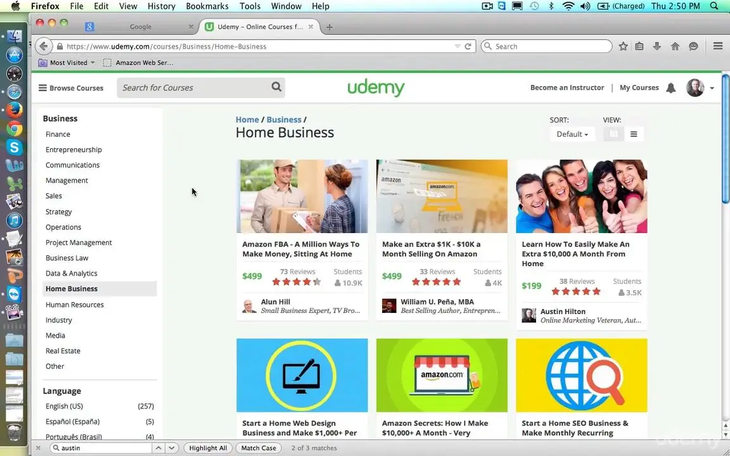Open the Sort Default dropdown
This screenshot has width=730, height=456.
pyautogui.click(x=572, y=134)
